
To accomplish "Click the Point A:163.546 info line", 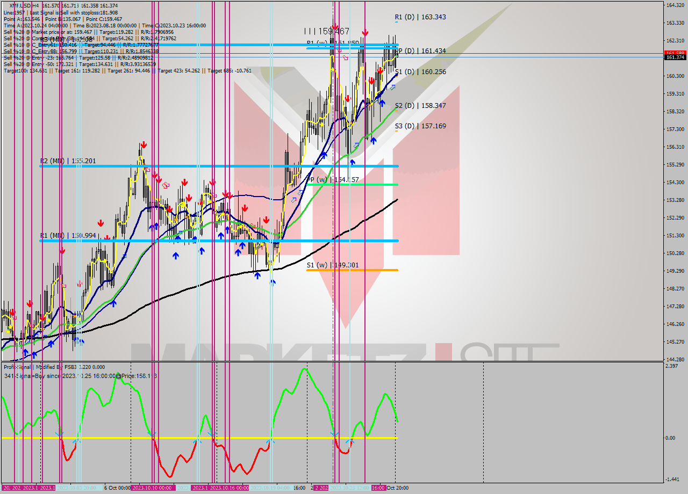I will pyautogui.click(x=63, y=19).
